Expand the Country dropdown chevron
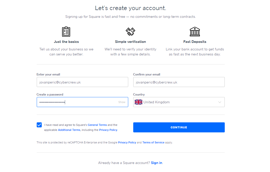The width and height of the screenshot is (270, 172). pyautogui.click(x=219, y=102)
